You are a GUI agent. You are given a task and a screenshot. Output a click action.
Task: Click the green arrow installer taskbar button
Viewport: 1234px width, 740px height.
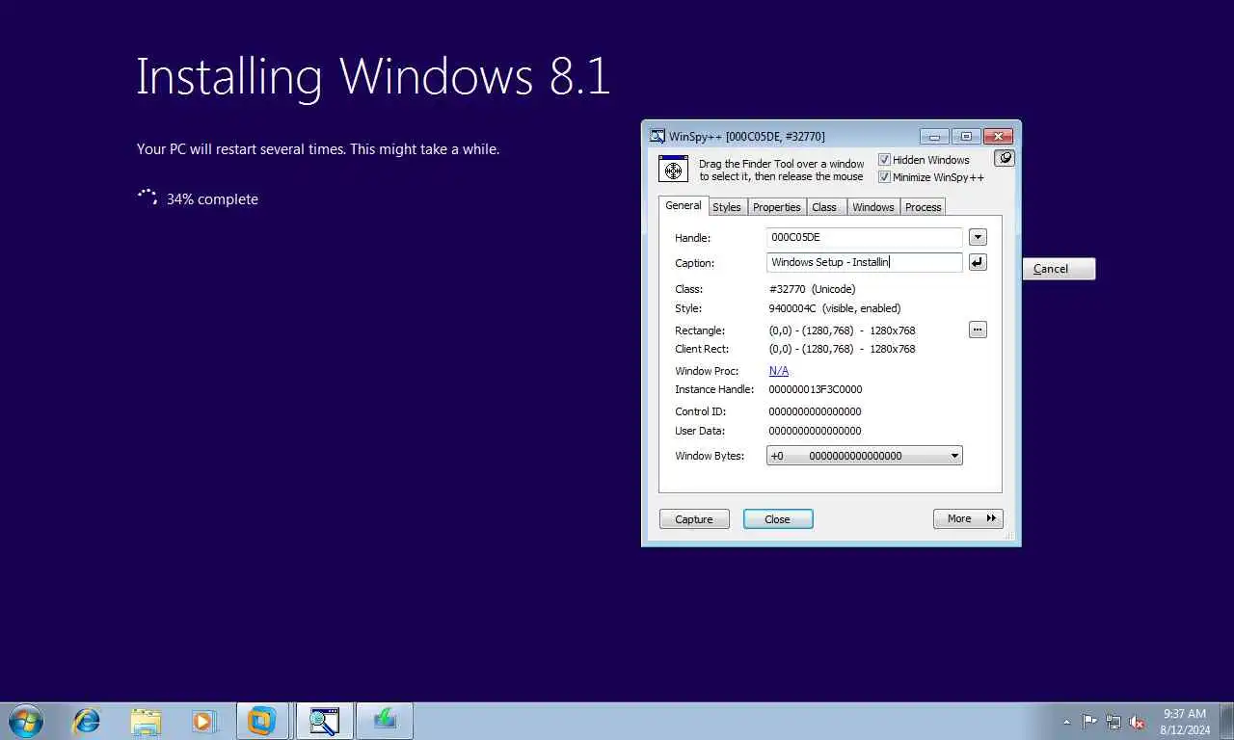click(385, 721)
